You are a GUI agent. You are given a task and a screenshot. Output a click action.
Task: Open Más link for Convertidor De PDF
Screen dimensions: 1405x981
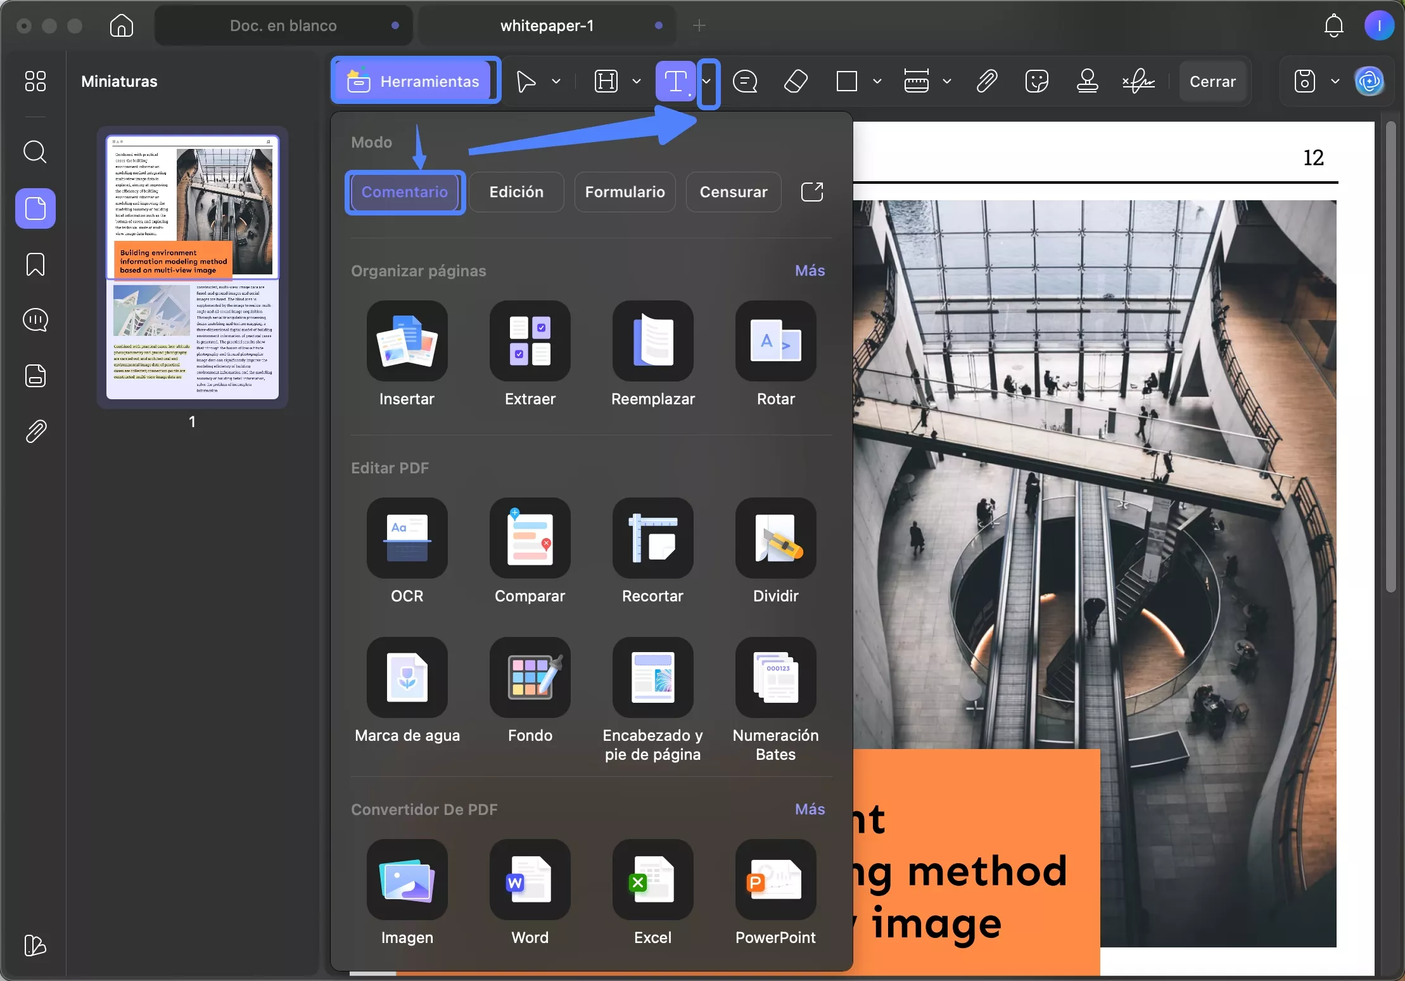(810, 809)
